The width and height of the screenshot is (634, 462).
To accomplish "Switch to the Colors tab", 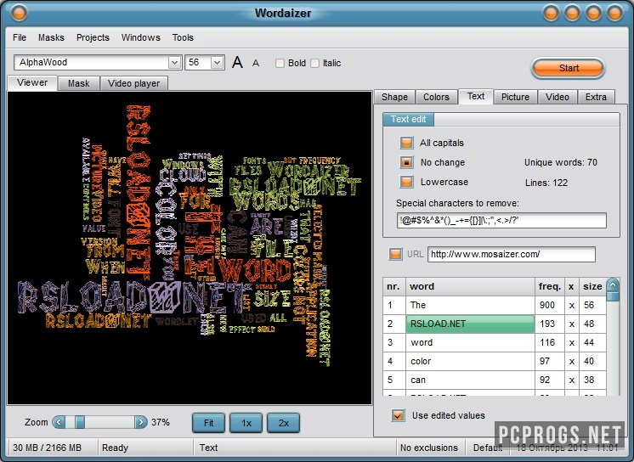I will coord(436,97).
